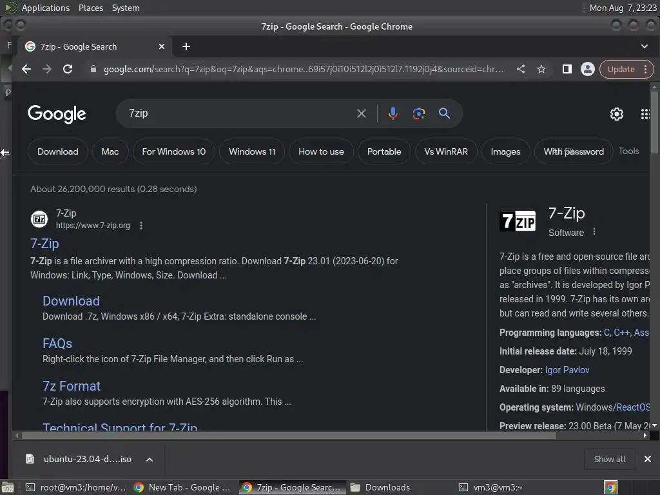The height and width of the screenshot is (495, 660).
Task: Open the tab search dropdown arrow
Action: 645,46
